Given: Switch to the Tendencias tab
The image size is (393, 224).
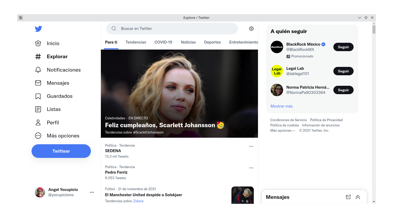Looking at the screenshot, I should (x=136, y=42).
